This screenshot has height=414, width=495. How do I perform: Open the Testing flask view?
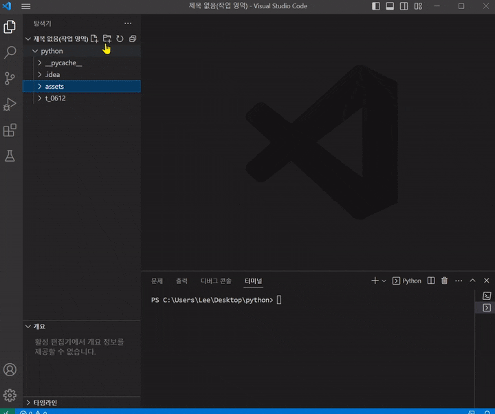10,156
